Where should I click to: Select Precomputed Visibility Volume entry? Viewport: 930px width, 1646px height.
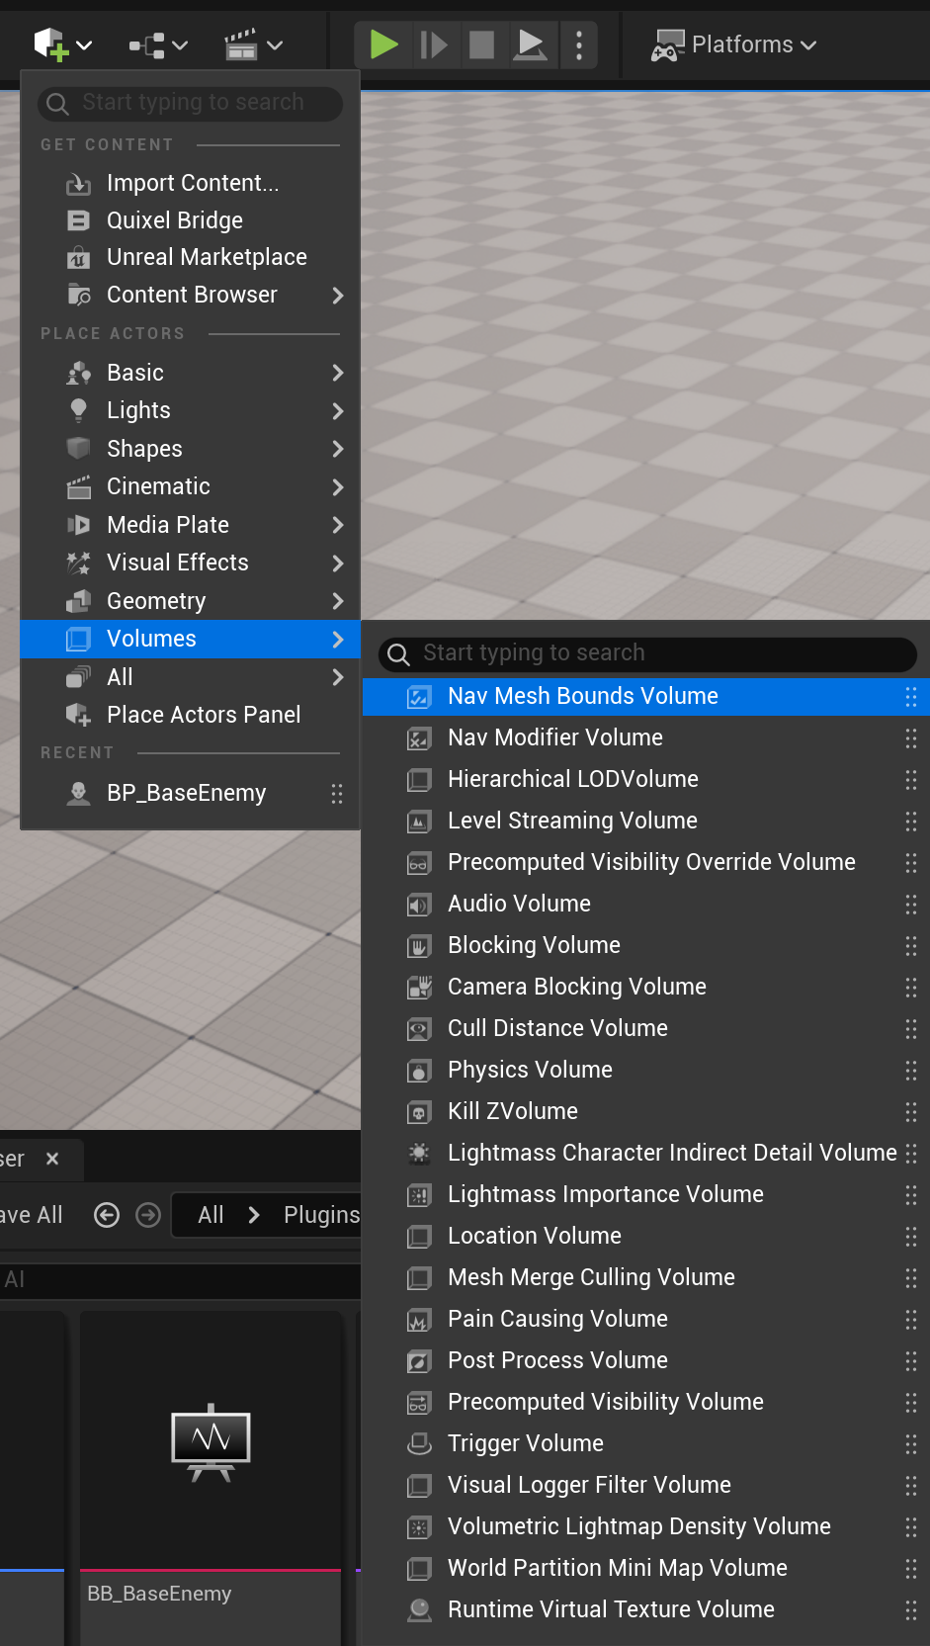[645, 1403]
